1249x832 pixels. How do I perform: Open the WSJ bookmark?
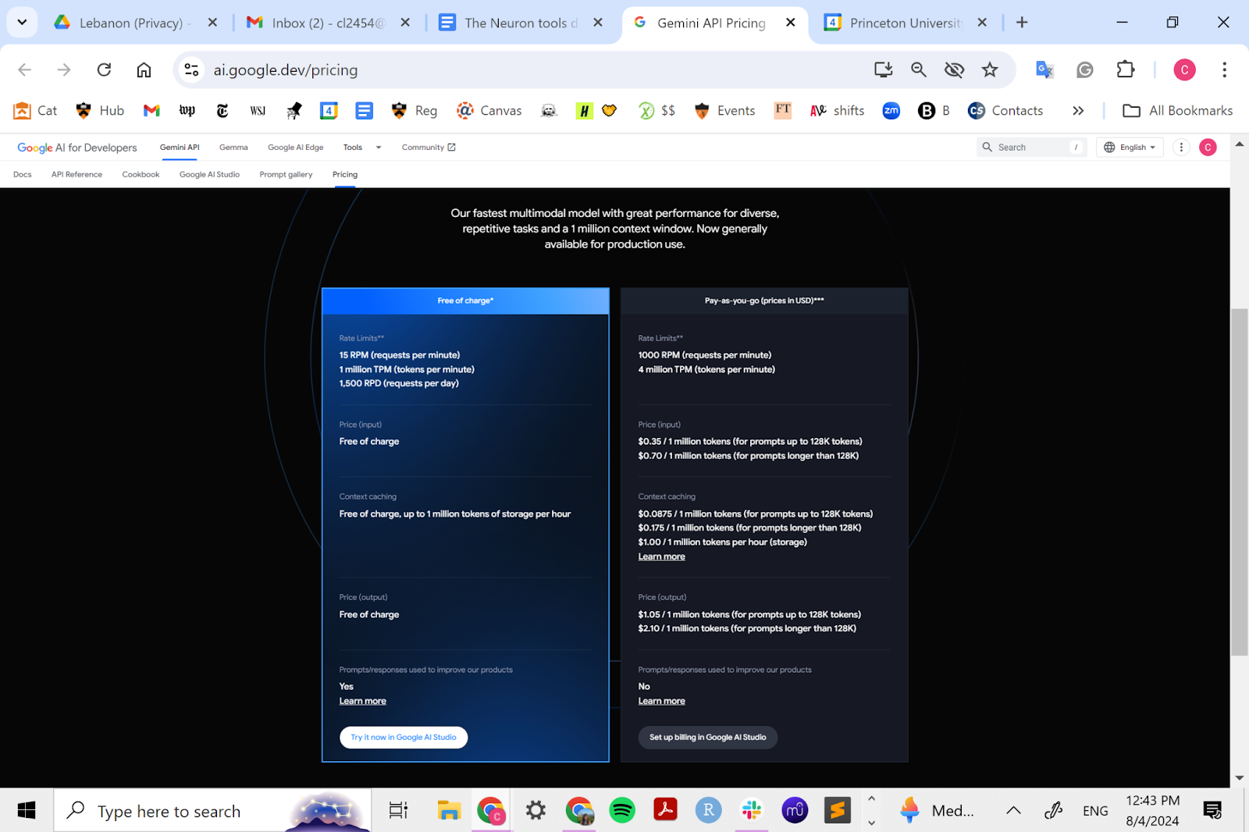click(258, 111)
